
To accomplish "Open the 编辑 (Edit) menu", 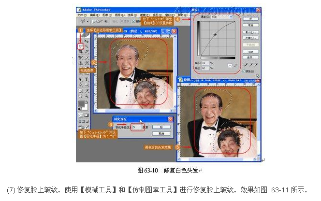I will pyautogui.click(x=95, y=15).
